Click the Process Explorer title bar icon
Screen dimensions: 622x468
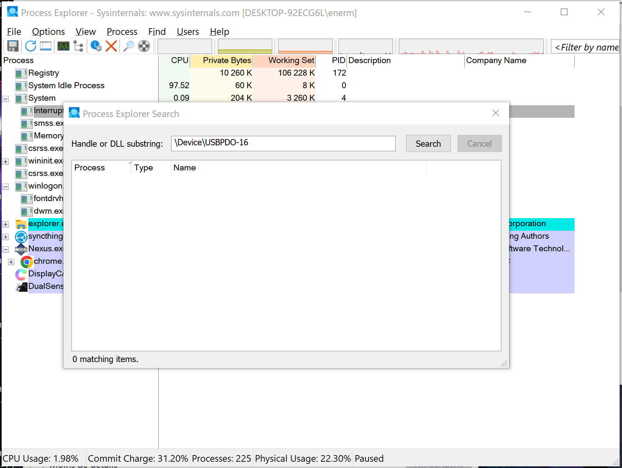coord(13,12)
